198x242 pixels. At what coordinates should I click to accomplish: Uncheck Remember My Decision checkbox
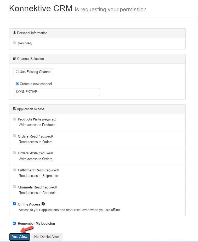point(14,223)
